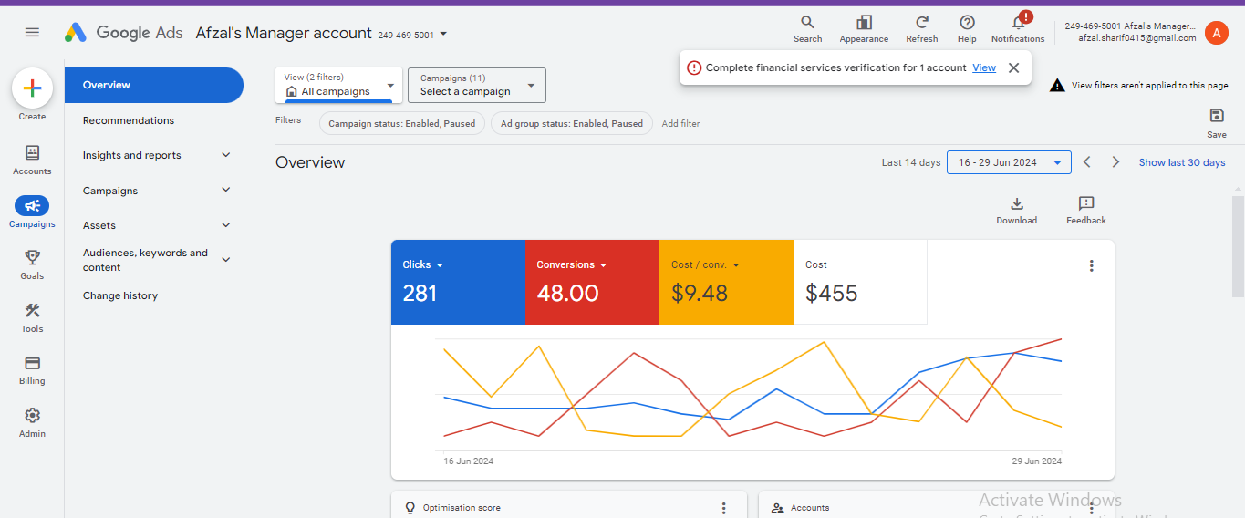Click the Create plus button
Viewport: 1245px width, 518px height.
click(32, 88)
